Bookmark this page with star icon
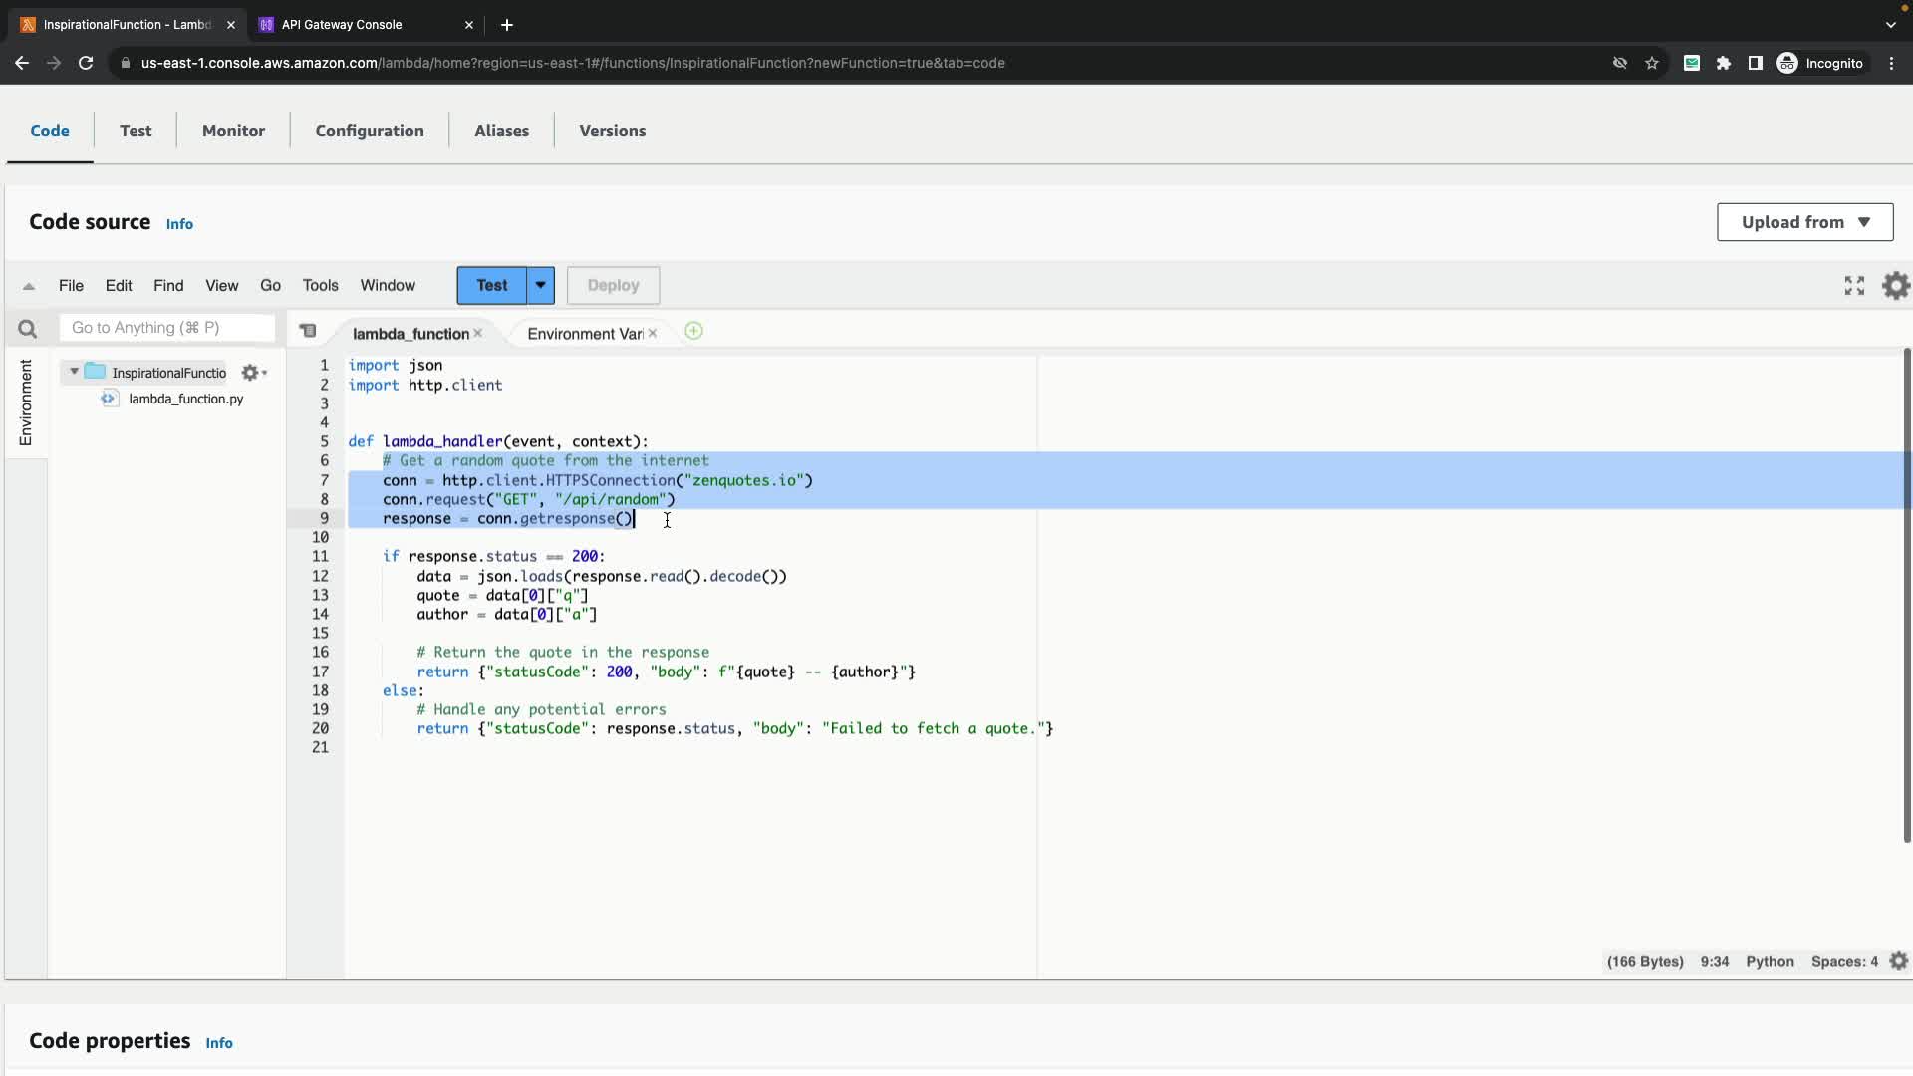The height and width of the screenshot is (1076, 1913). pos(1651,63)
